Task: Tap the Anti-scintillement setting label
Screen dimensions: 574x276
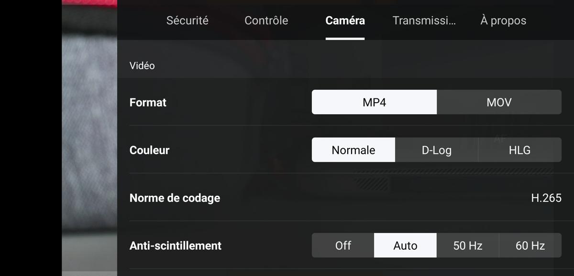Action: coord(176,245)
